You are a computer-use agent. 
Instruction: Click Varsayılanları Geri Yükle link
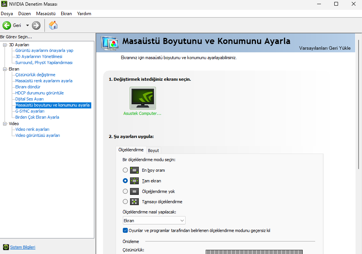(x=325, y=48)
